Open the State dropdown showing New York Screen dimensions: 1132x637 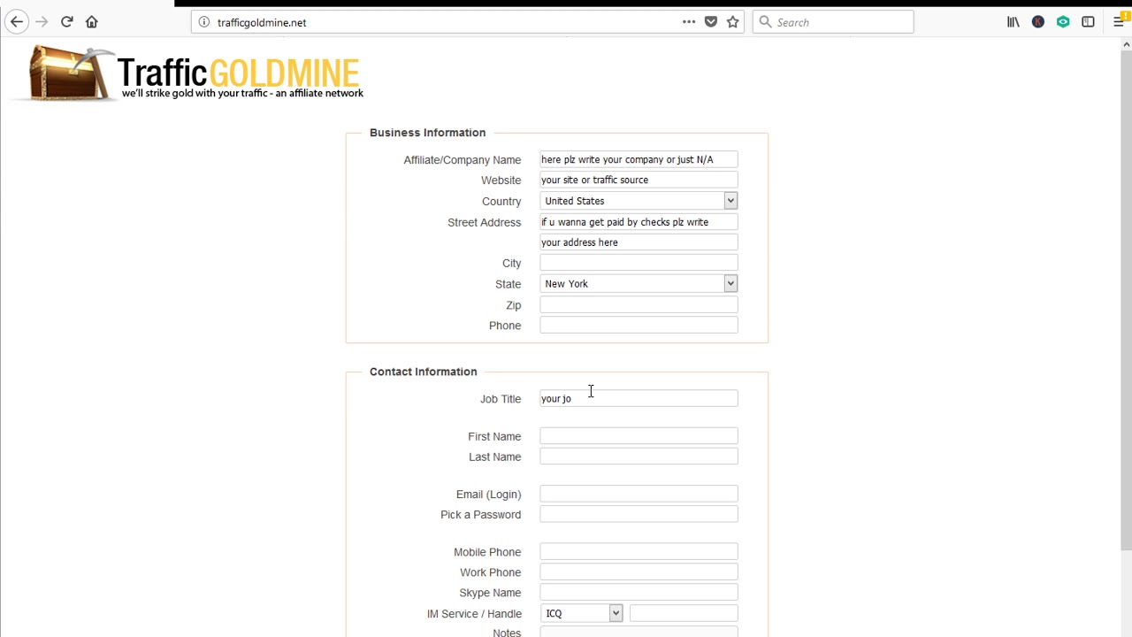pos(639,284)
